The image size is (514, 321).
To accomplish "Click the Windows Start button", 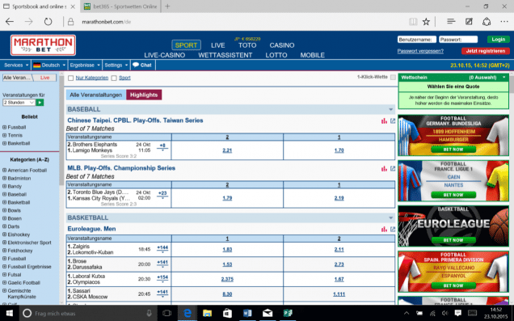I will point(9,313).
